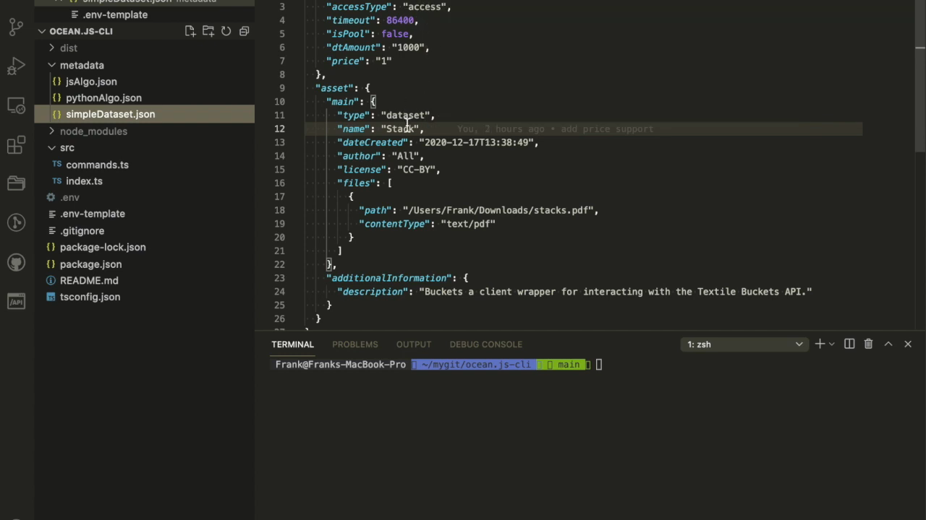The image size is (926, 520).
Task: Switch to the TERMINAL tab
Action: click(x=292, y=344)
